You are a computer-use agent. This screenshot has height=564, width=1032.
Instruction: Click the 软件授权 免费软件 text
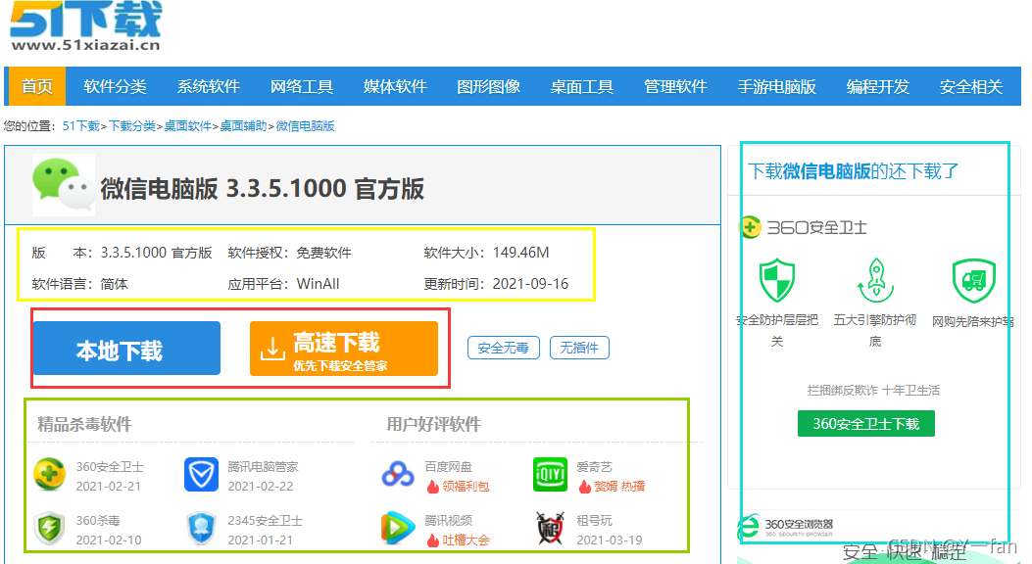coord(289,253)
